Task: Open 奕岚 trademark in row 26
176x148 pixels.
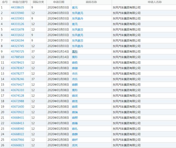Action: (75, 145)
